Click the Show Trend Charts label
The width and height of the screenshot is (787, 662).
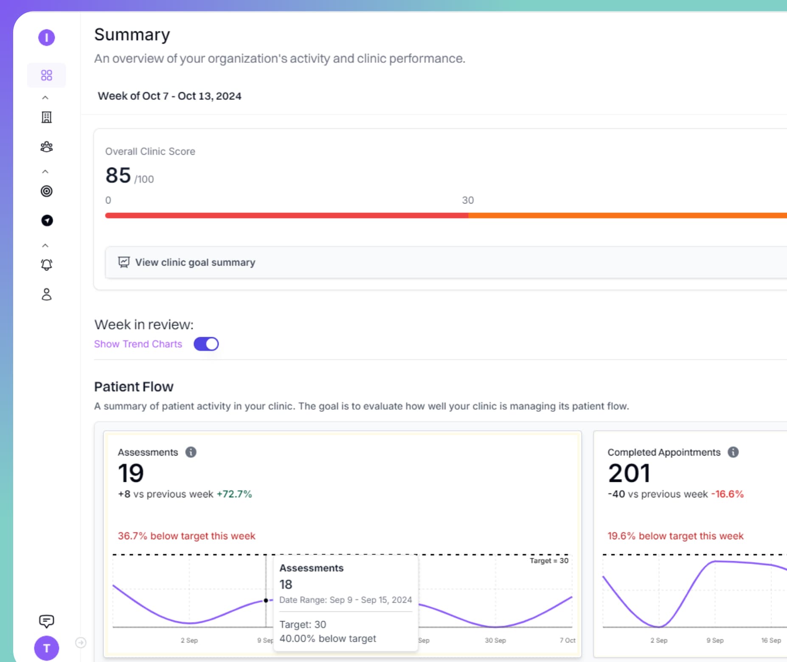[138, 344]
